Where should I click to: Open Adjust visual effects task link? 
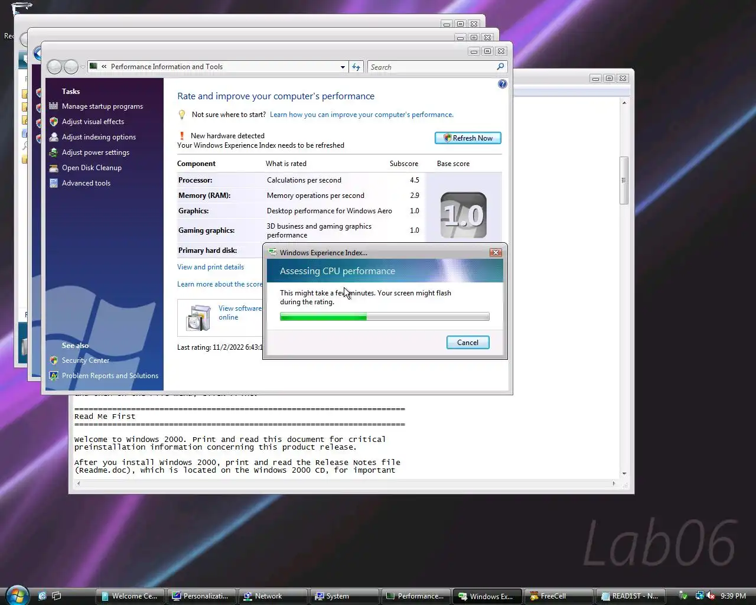pos(93,122)
